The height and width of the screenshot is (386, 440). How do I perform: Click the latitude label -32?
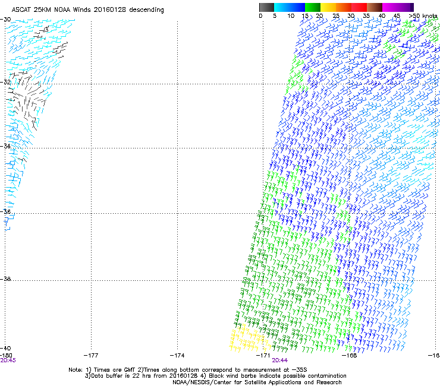tap(5, 82)
